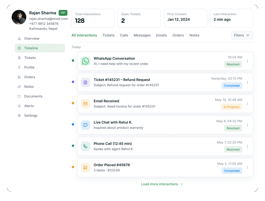Click the sliders icon in the Filters button
Screen dimensions: 265x201
(x=248, y=35)
